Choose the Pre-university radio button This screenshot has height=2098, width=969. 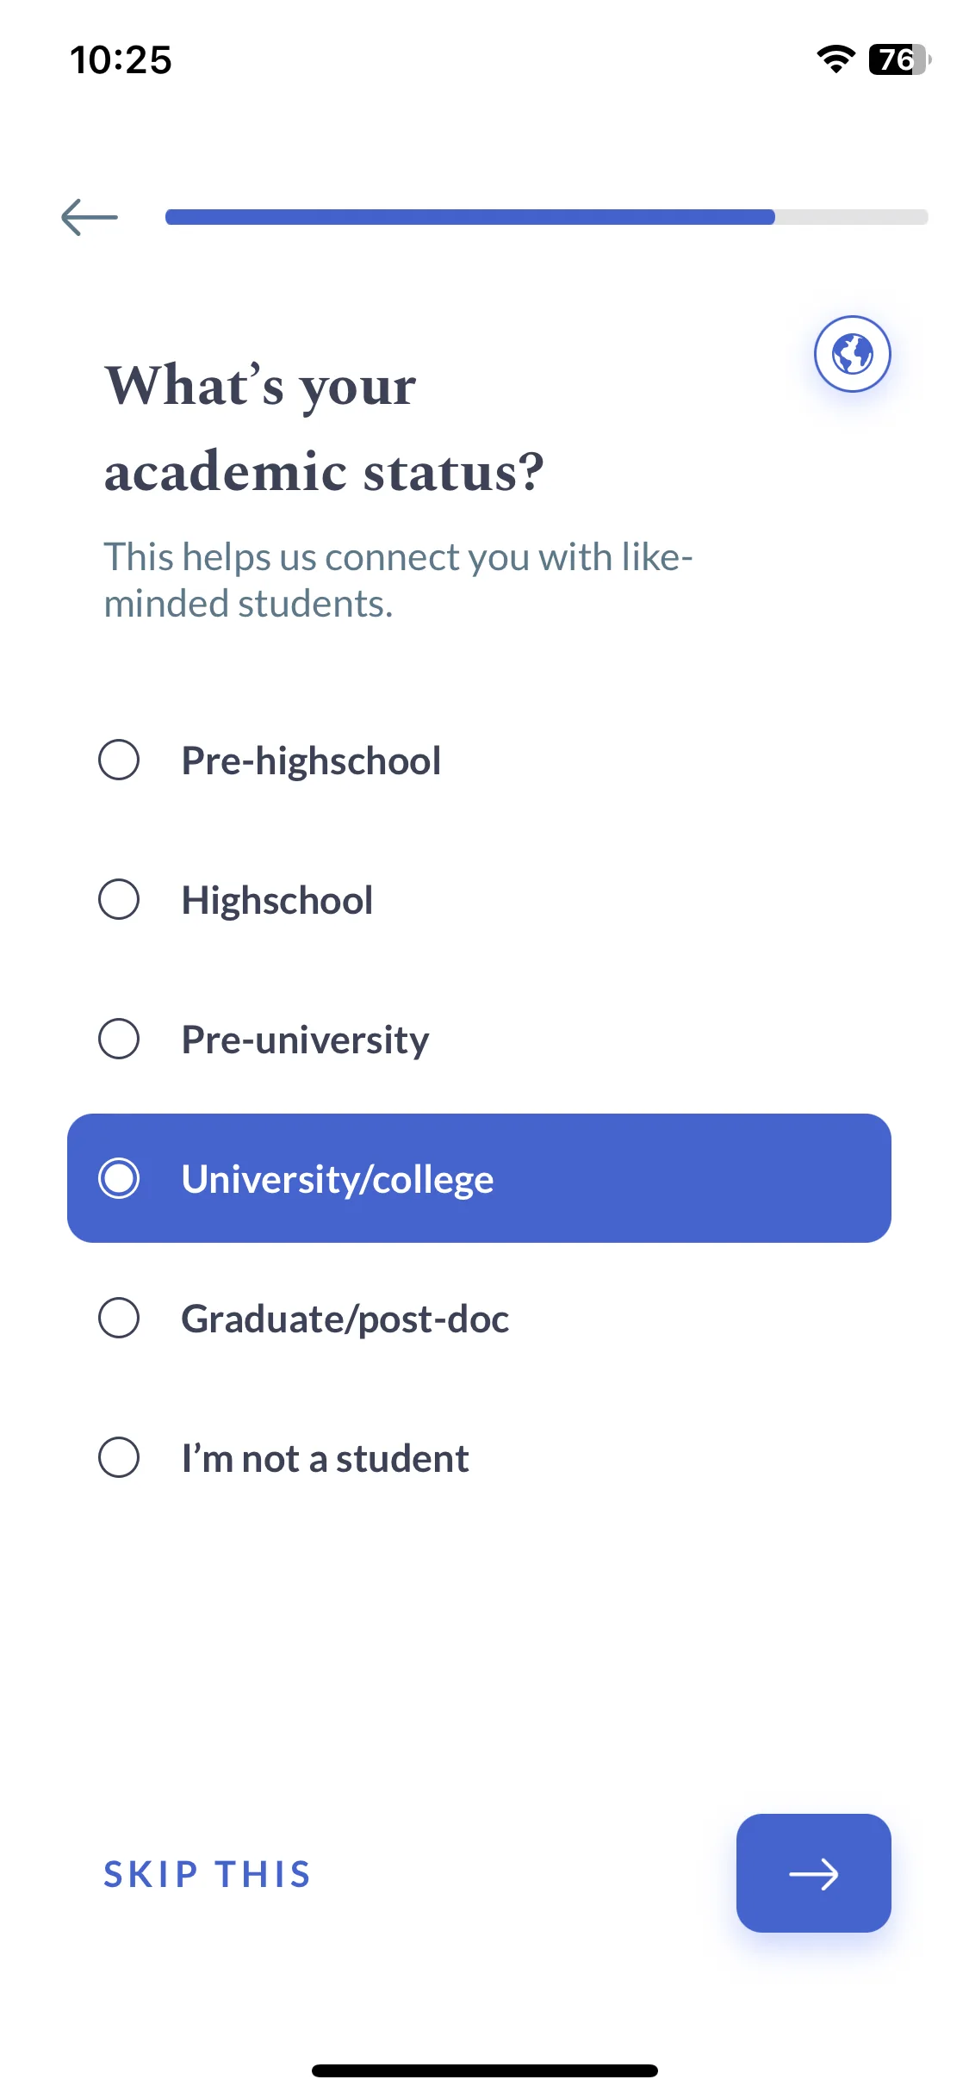(x=119, y=1039)
